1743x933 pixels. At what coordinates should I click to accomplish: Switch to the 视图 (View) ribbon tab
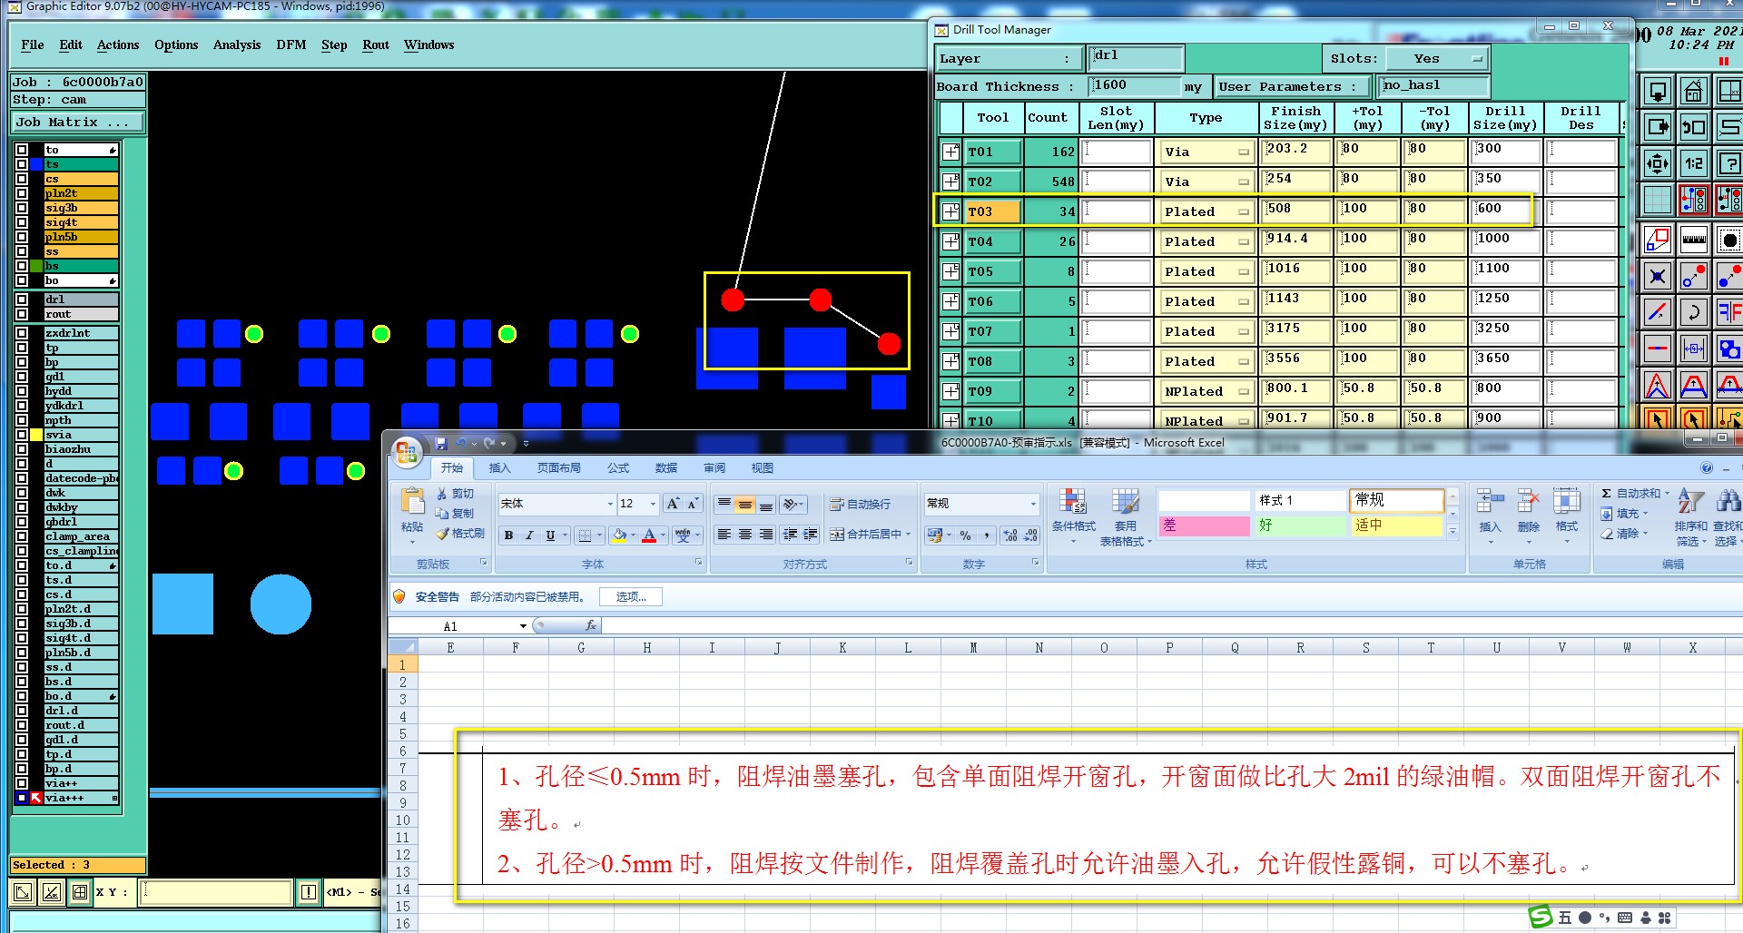click(x=762, y=468)
